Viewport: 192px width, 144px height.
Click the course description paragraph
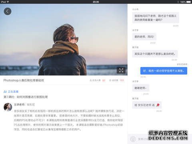69,120
